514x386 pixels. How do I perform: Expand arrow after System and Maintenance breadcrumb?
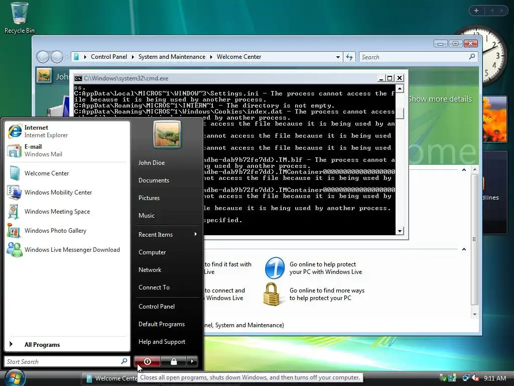tap(211, 57)
